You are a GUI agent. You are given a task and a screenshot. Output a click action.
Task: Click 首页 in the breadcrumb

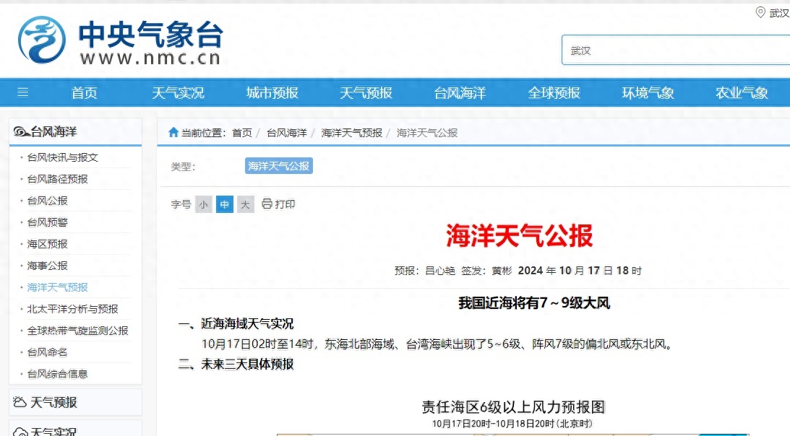242,133
